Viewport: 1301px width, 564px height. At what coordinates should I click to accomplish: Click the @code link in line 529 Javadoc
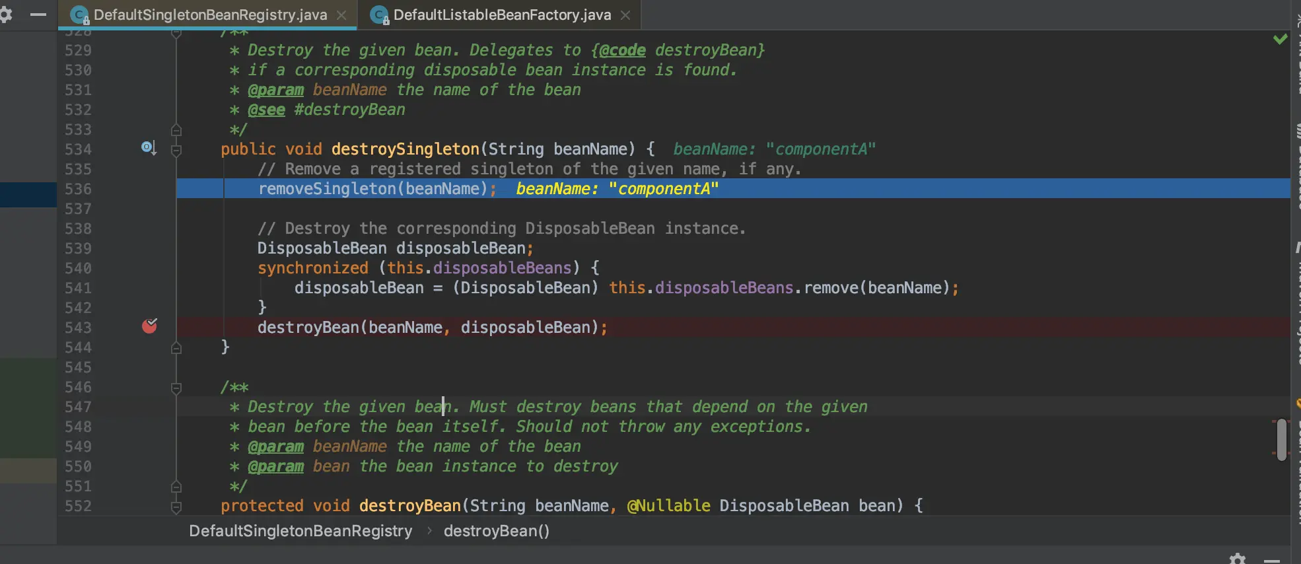(622, 50)
